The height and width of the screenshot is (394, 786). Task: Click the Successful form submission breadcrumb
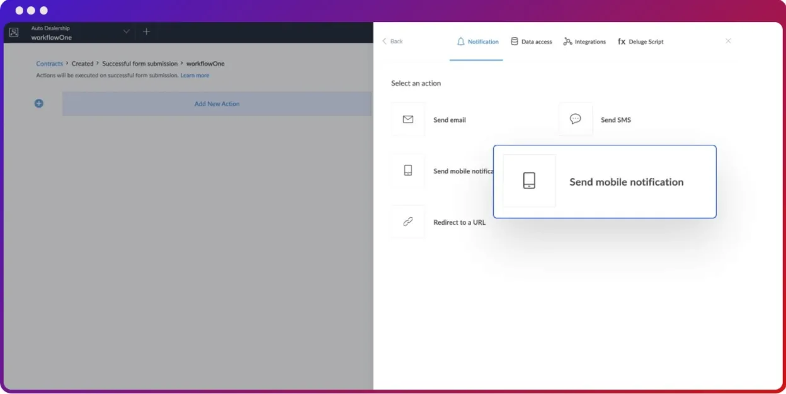[140, 64]
